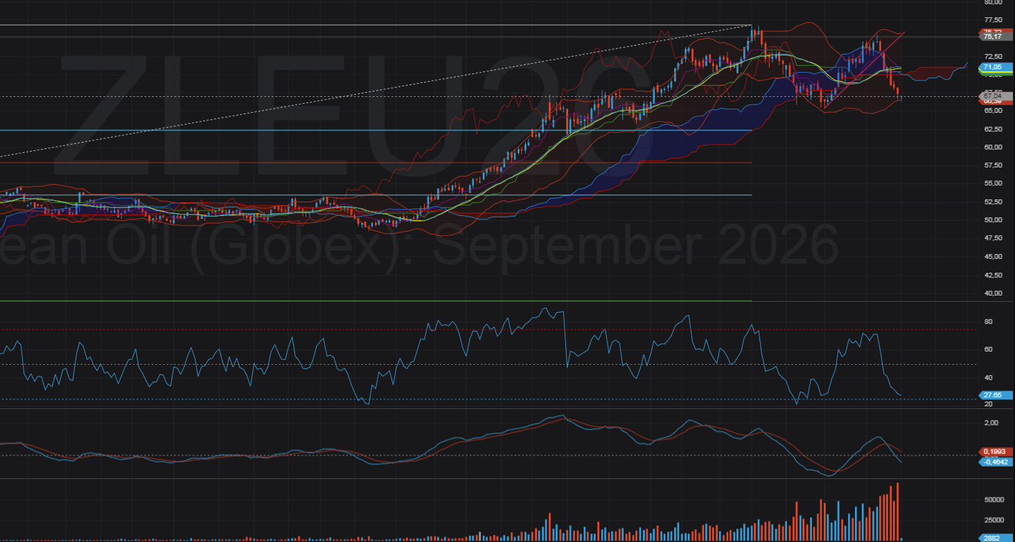Select the 57,50 price axis value
The height and width of the screenshot is (542, 1015).
[x=993, y=165]
